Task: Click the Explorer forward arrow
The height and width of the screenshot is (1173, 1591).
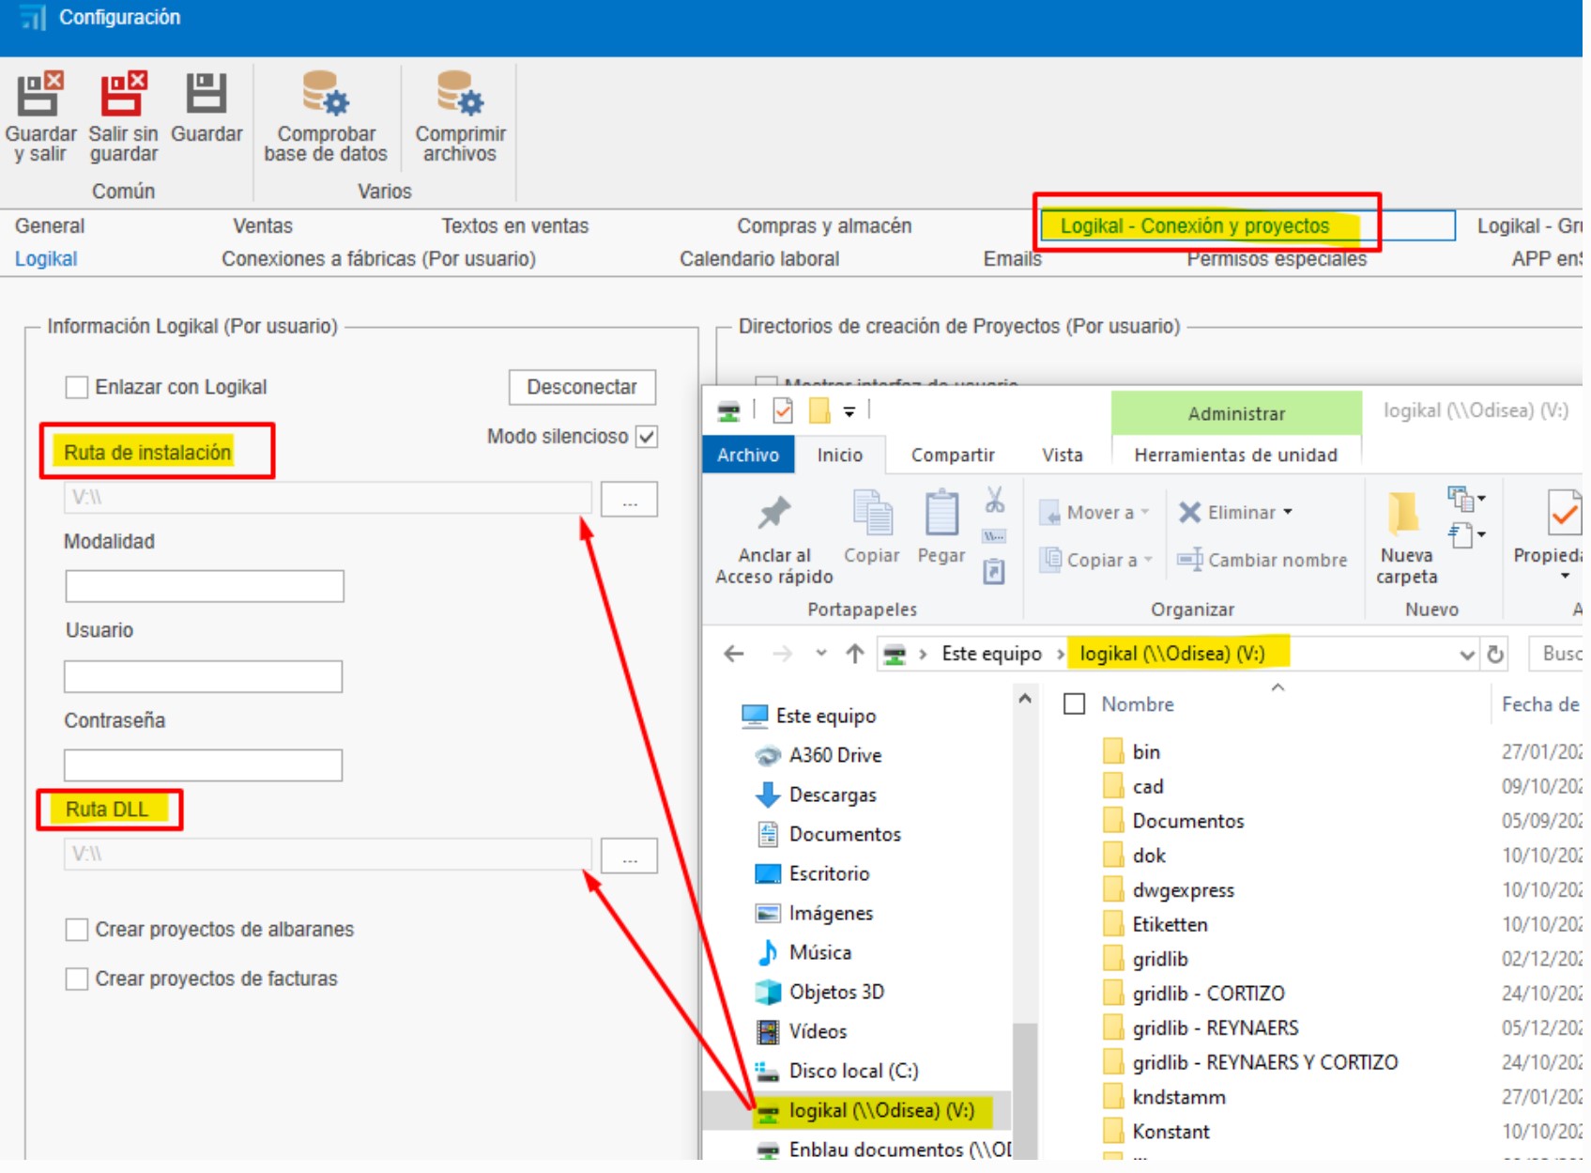Action: (x=782, y=655)
